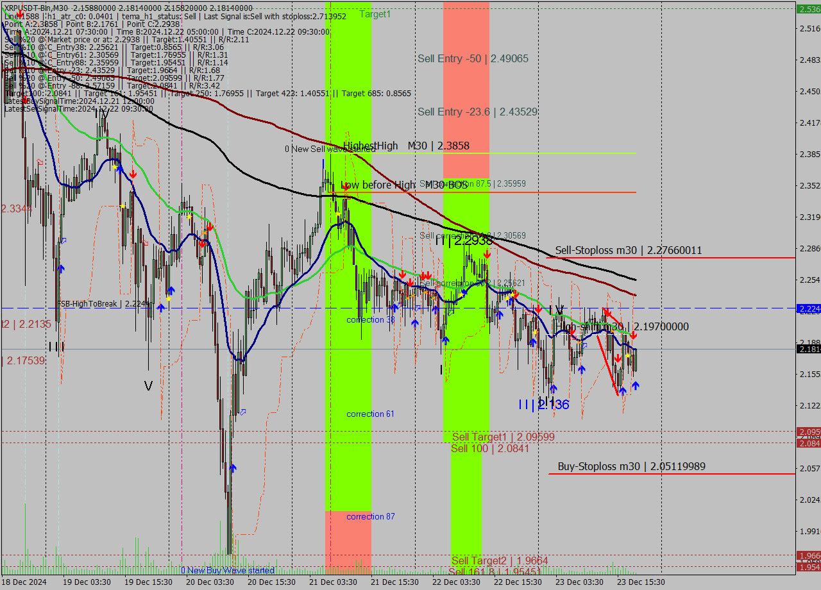Click the blue 2.224 price tag on axis

808,308
